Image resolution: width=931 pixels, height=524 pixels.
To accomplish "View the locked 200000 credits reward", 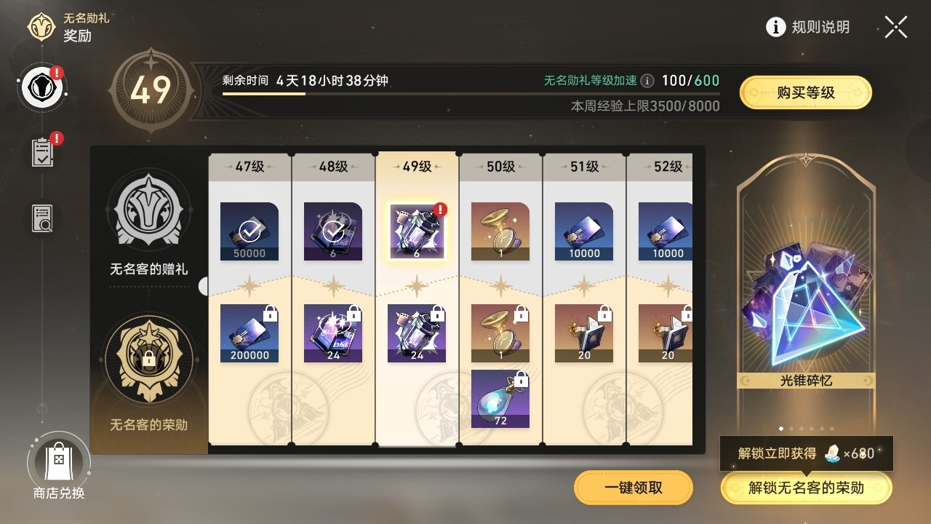I will [x=249, y=333].
